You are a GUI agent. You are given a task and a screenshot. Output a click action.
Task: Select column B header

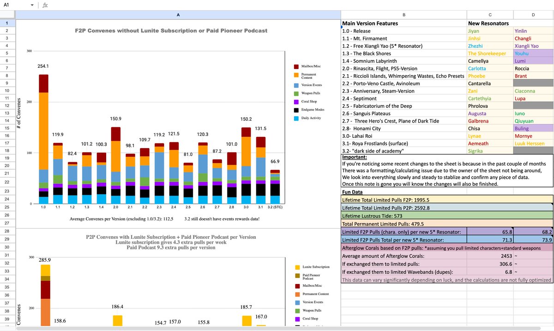point(404,15)
